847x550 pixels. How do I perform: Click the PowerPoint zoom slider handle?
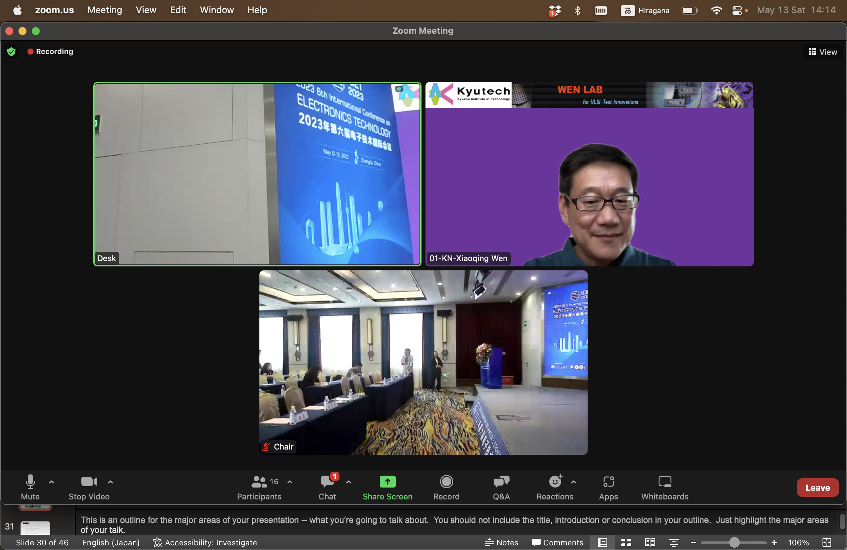[x=734, y=542]
